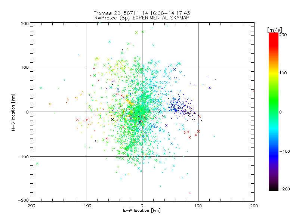Click the 'N-S location [km]' axis label
Screen dimensions: 299x224
tap(13, 112)
